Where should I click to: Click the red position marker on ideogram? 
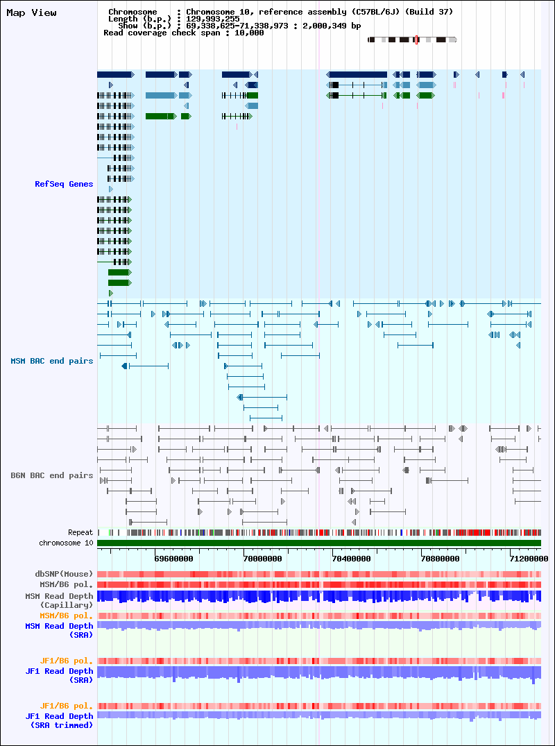417,40
